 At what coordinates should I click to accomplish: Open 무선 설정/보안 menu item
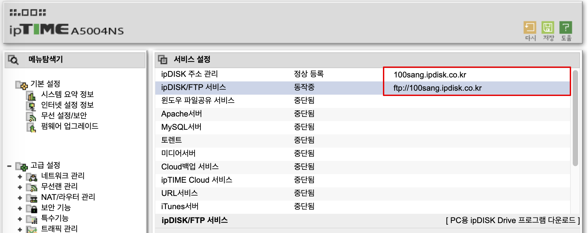point(64,116)
